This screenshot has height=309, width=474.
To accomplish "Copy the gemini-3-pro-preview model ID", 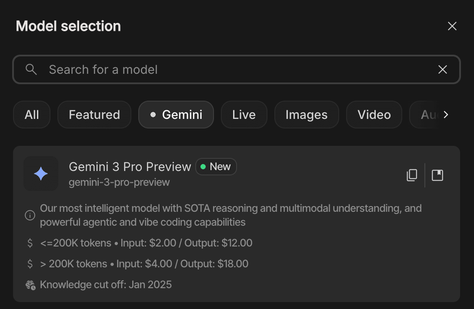I will click(x=411, y=175).
